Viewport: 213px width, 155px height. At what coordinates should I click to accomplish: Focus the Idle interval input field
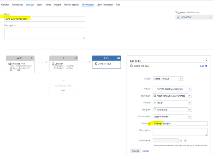pyautogui.click(x=165, y=140)
